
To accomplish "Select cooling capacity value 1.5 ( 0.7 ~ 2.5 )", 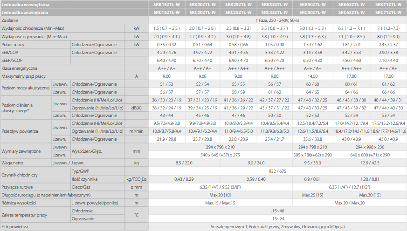I will [x=166, y=28].
